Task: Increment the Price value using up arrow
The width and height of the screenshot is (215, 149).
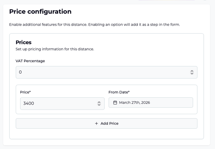Action: (99, 102)
